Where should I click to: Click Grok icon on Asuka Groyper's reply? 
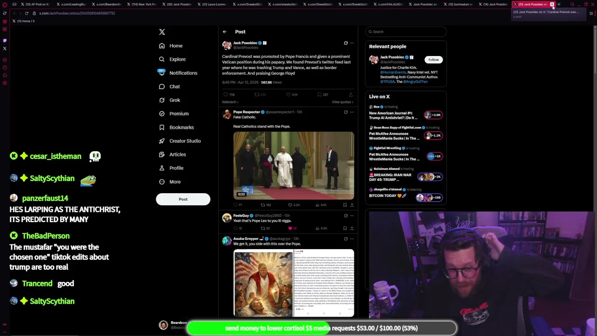pyautogui.click(x=346, y=238)
